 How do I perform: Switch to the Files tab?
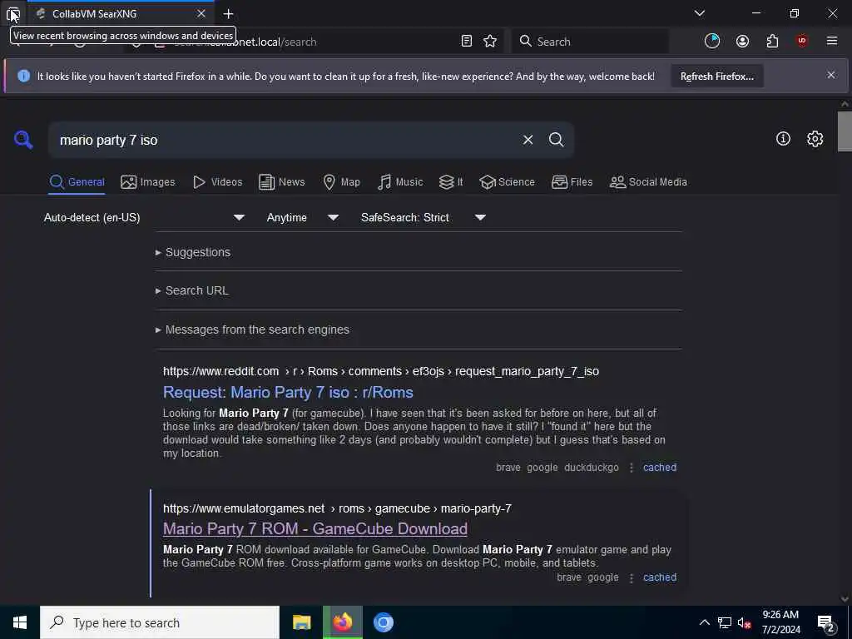572,182
